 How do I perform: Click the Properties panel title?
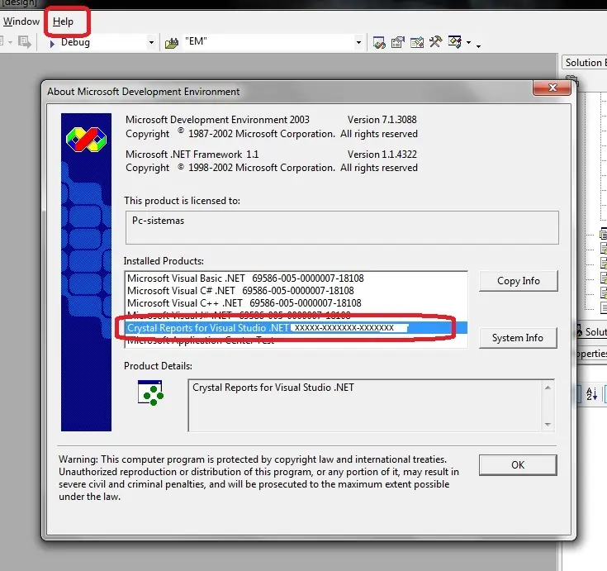(590, 354)
